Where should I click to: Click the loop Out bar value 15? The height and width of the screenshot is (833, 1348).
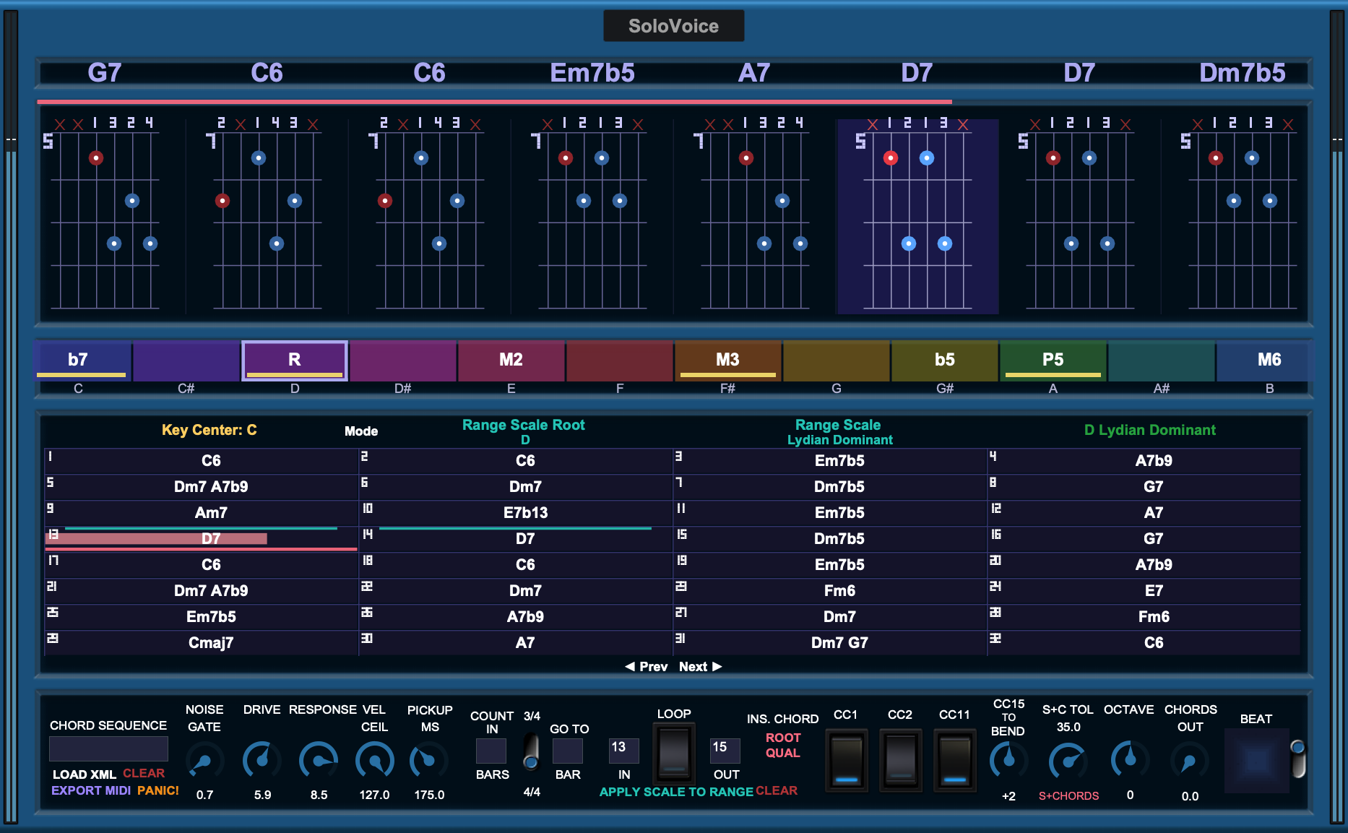[725, 750]
